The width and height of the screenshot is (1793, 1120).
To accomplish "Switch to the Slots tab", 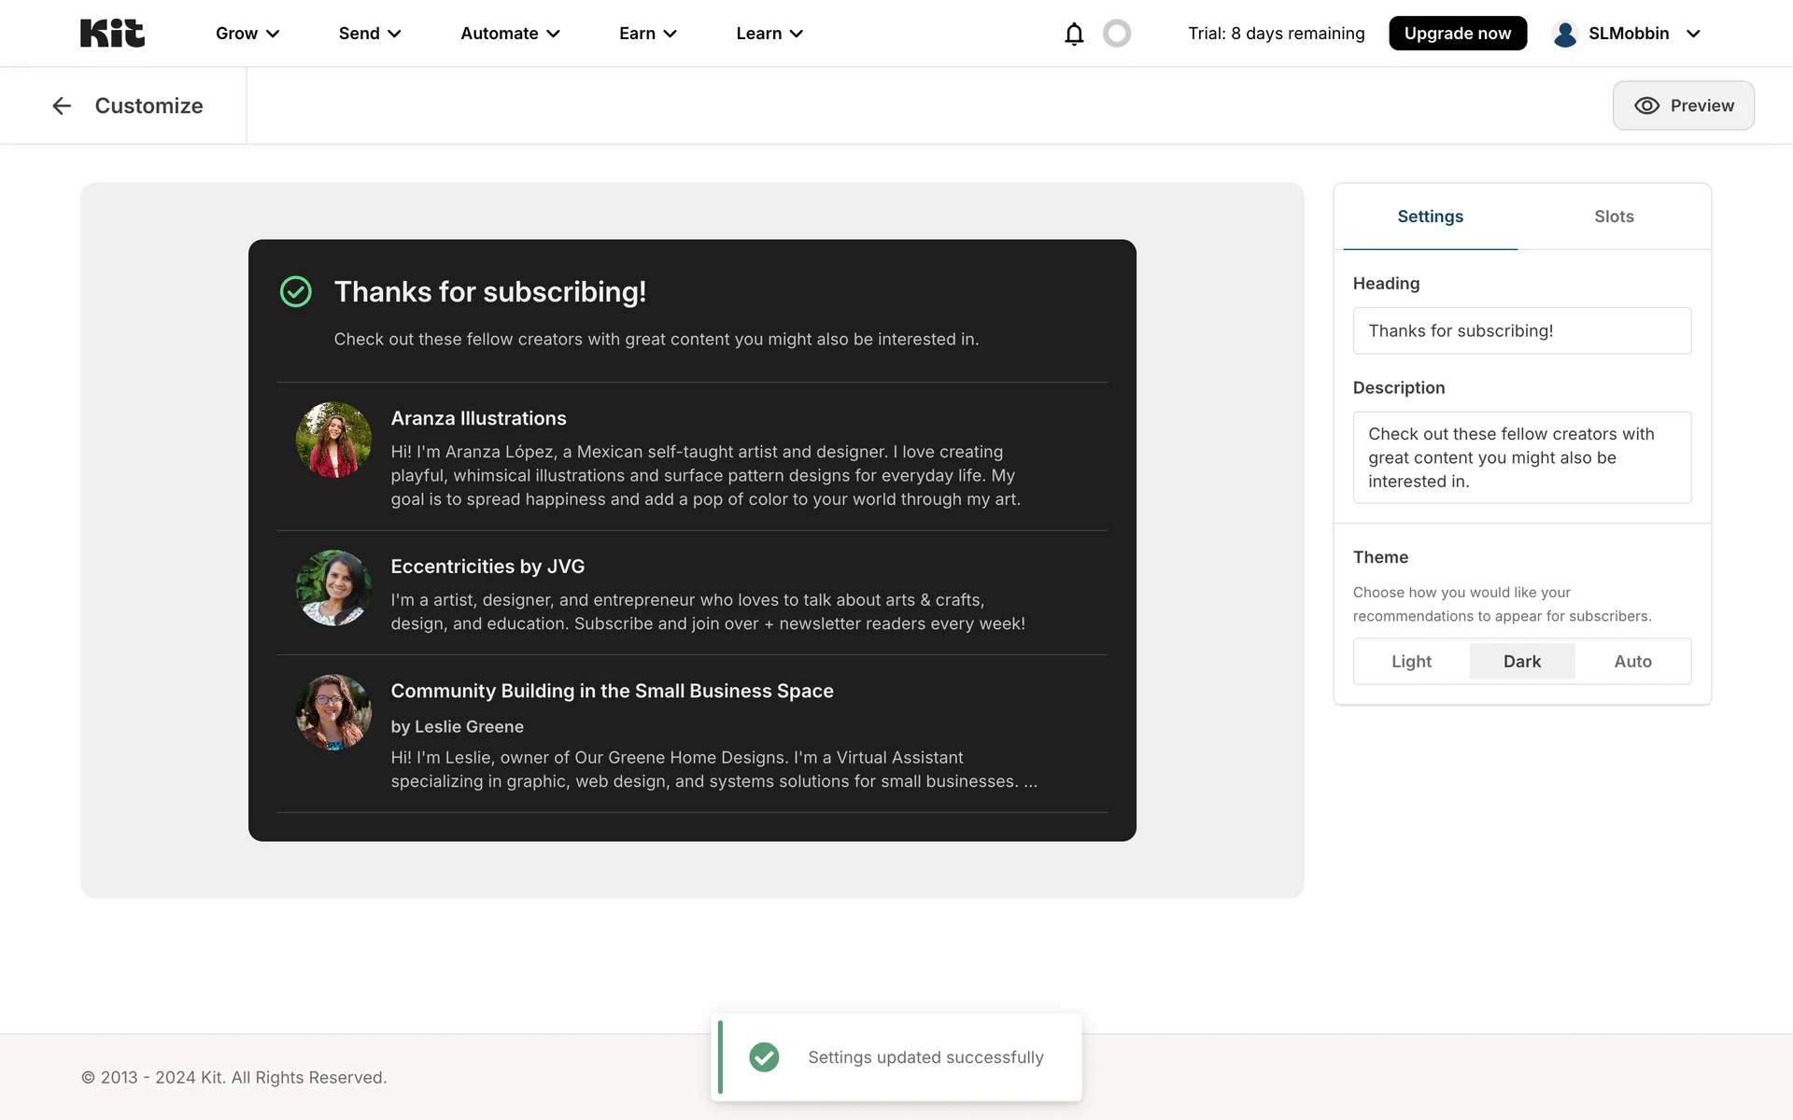I will pyautogui.click(x=1614, y=217).
